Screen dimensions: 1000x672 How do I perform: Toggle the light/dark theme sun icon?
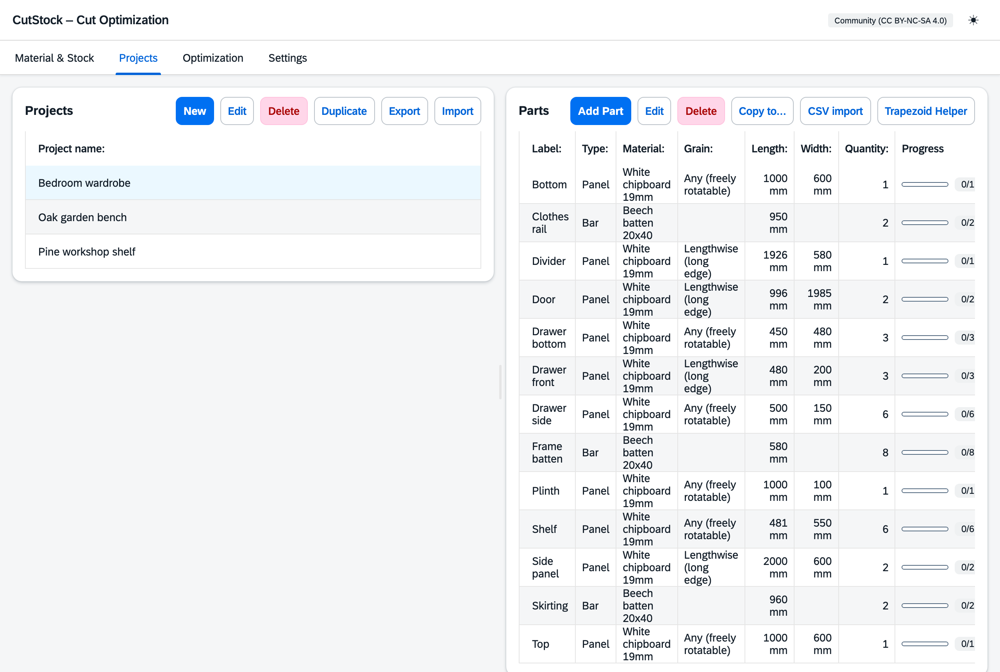pyautogui.click(x=973, y=20)
